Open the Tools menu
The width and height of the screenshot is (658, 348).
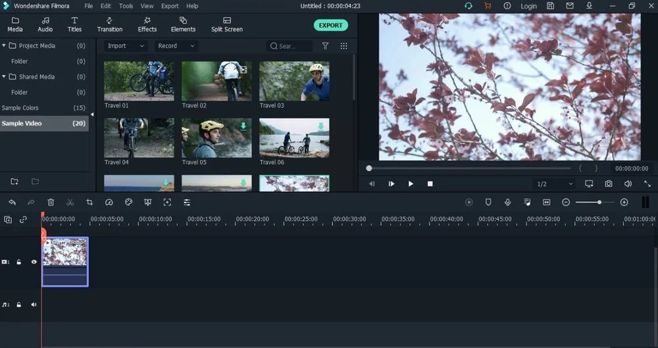[x=126, y=6]
